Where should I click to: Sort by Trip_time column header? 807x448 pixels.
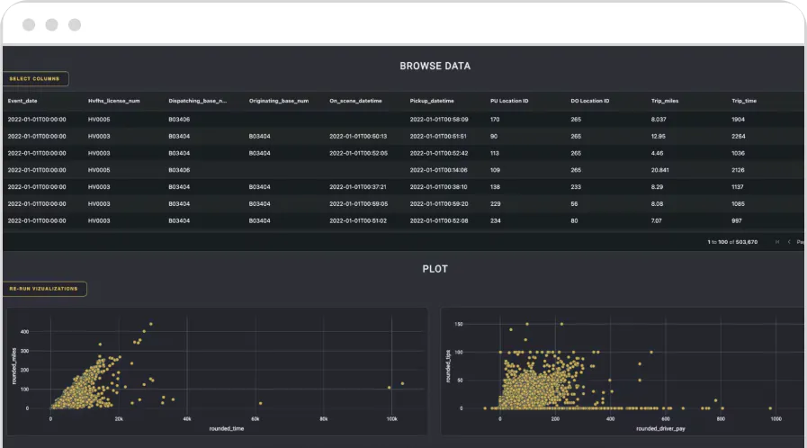(744, 101)
